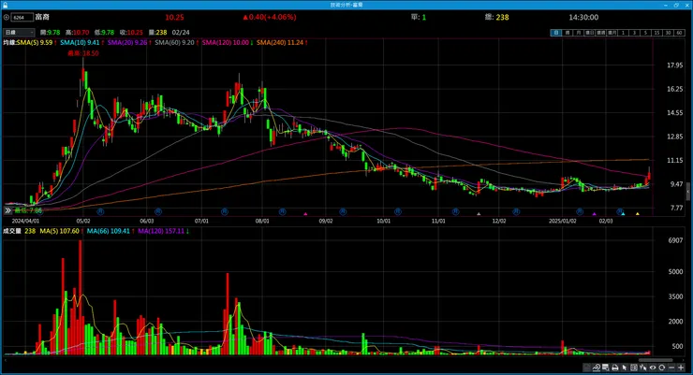693x375 pixels.
Task: Click the MA(5) 107.60 volume average label
Action: 62,231
